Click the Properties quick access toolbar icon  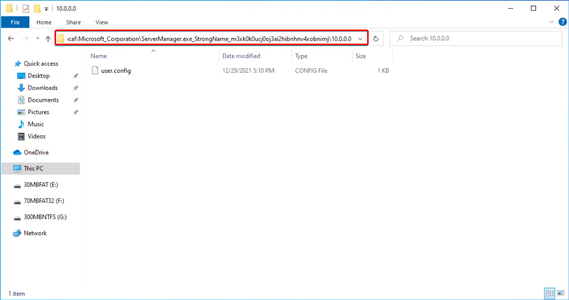coord(25,8)
